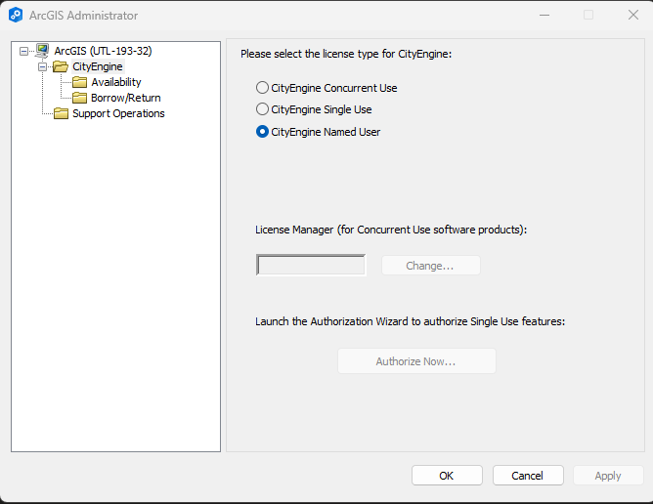Click the Apply button
653x504 pixels.
[x=608, y=476]
